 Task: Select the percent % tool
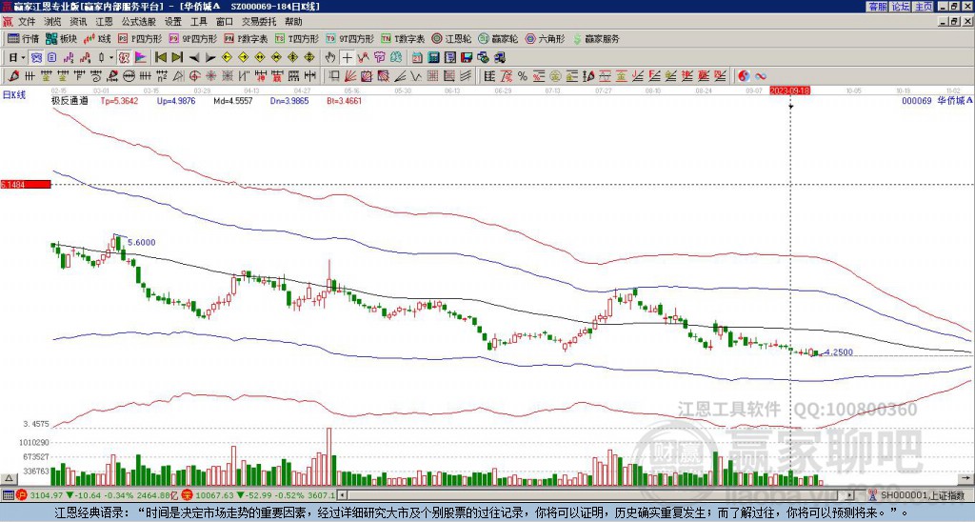523,76
